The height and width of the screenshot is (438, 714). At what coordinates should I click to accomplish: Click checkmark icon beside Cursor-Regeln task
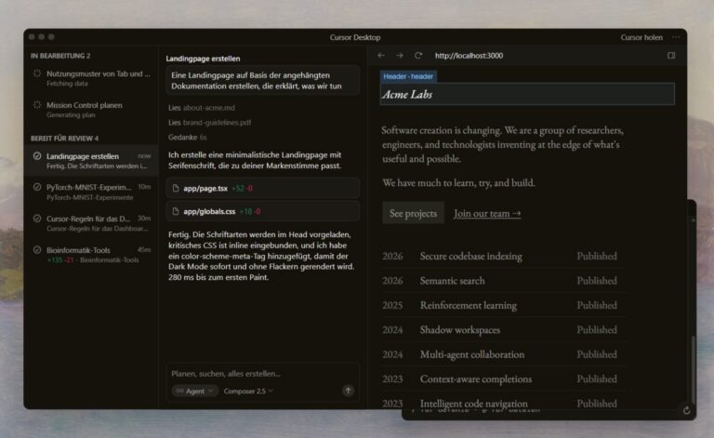tap(37, 219)
